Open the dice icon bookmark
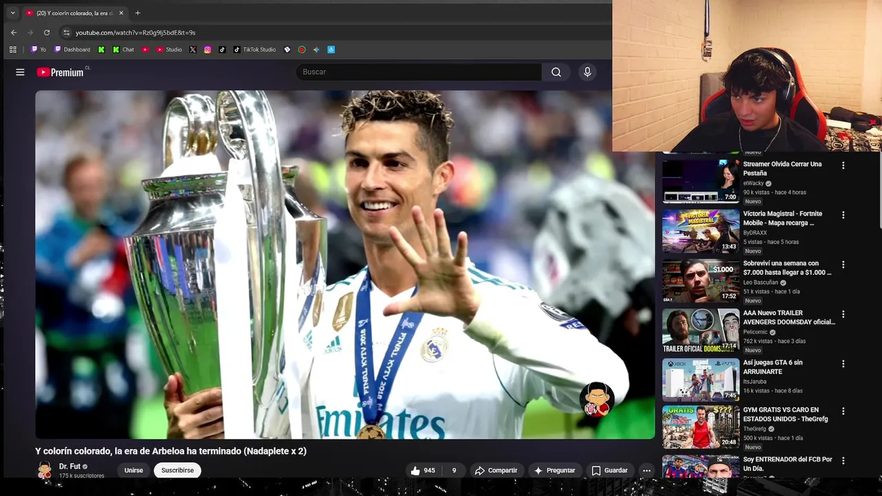Screen dimensions: 882x496 [287, 50]
